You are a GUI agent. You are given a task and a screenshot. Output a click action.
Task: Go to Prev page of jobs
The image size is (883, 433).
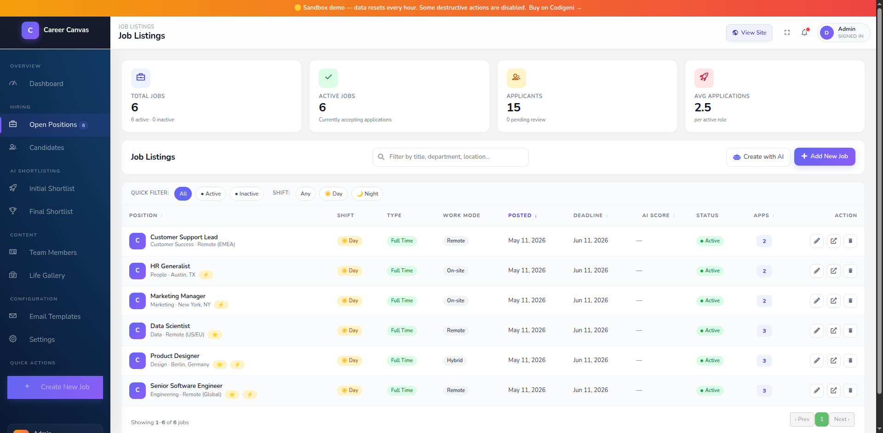pos(802,419)
